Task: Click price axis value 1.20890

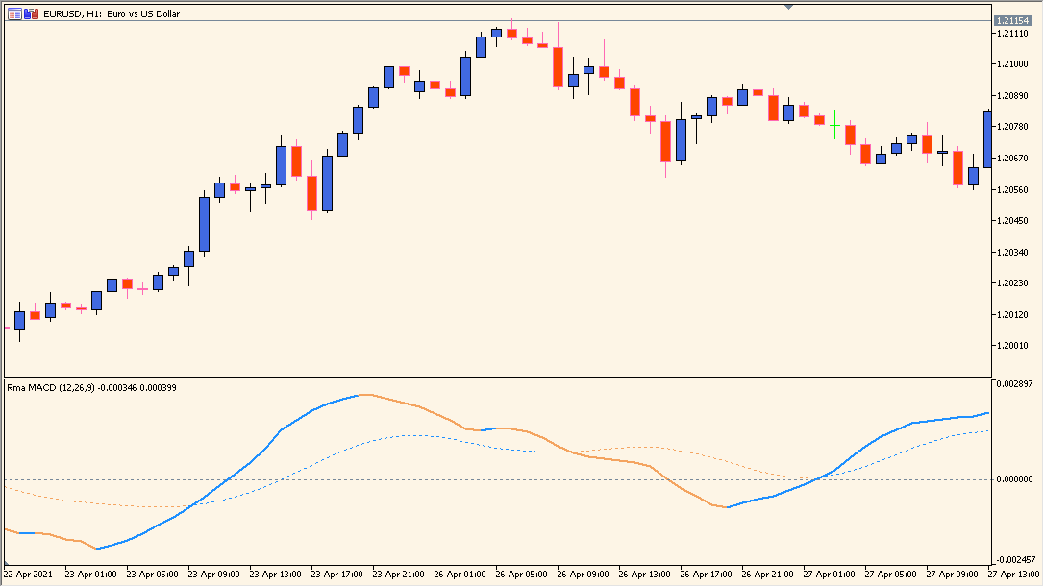Action: pyautogui.click(x=1012, y=96)
